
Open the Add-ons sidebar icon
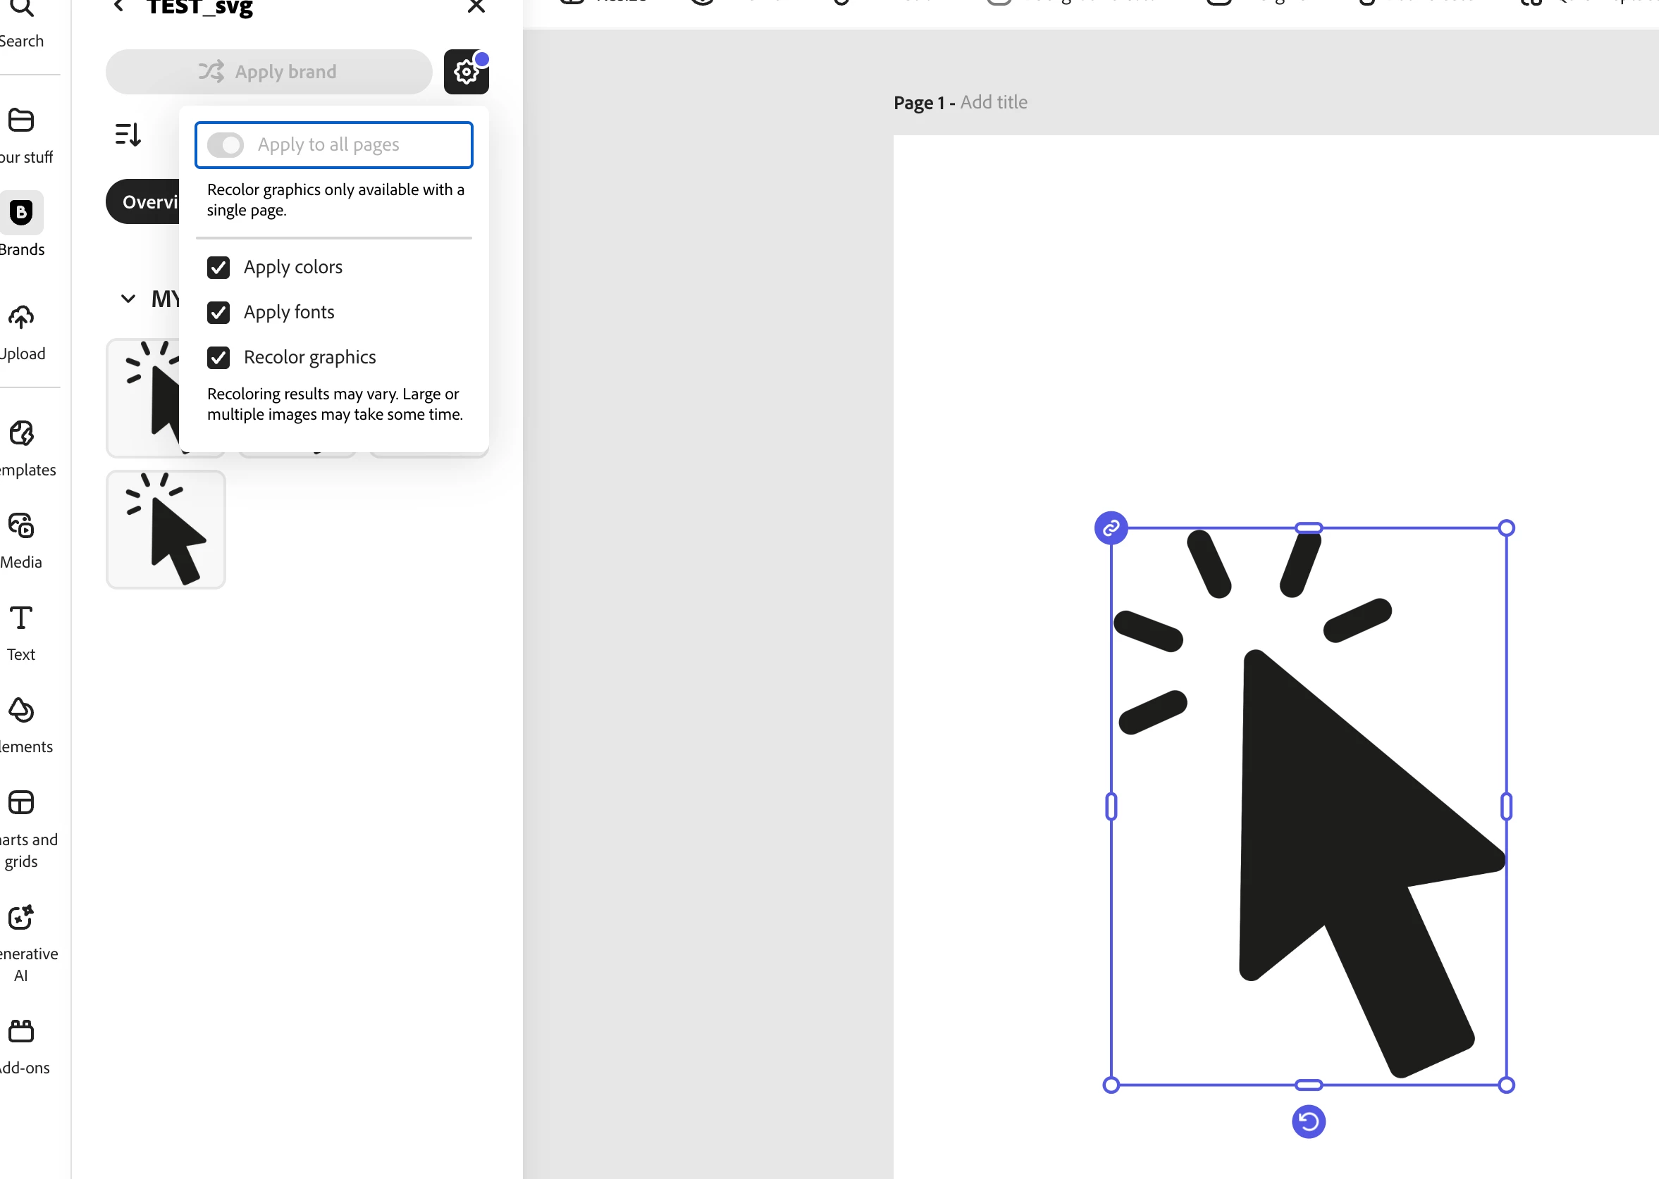(21, 1031)
